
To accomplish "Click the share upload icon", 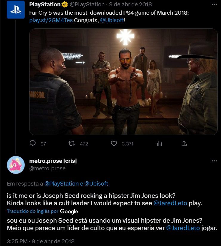I will [184, 143].
